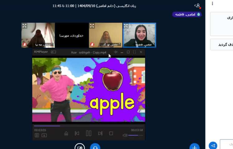Maximize the KMPlayer window
This screenshot has height=149, width=233.
[128, 52]
